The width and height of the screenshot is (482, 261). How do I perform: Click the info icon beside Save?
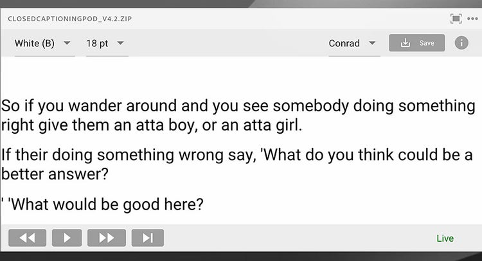(461, 43)
